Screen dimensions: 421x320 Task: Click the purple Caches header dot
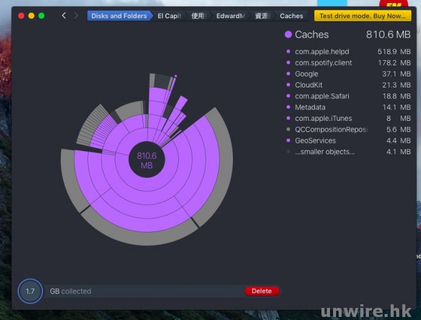coord(288,35)
